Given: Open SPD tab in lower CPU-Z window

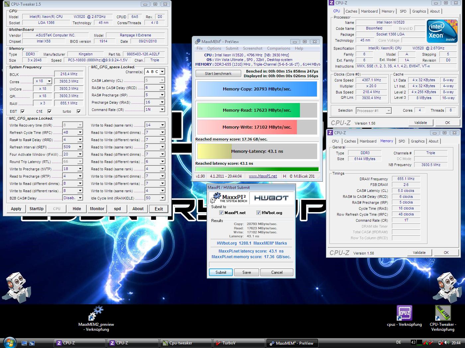Looking at the screenshot, I should 402,141.
